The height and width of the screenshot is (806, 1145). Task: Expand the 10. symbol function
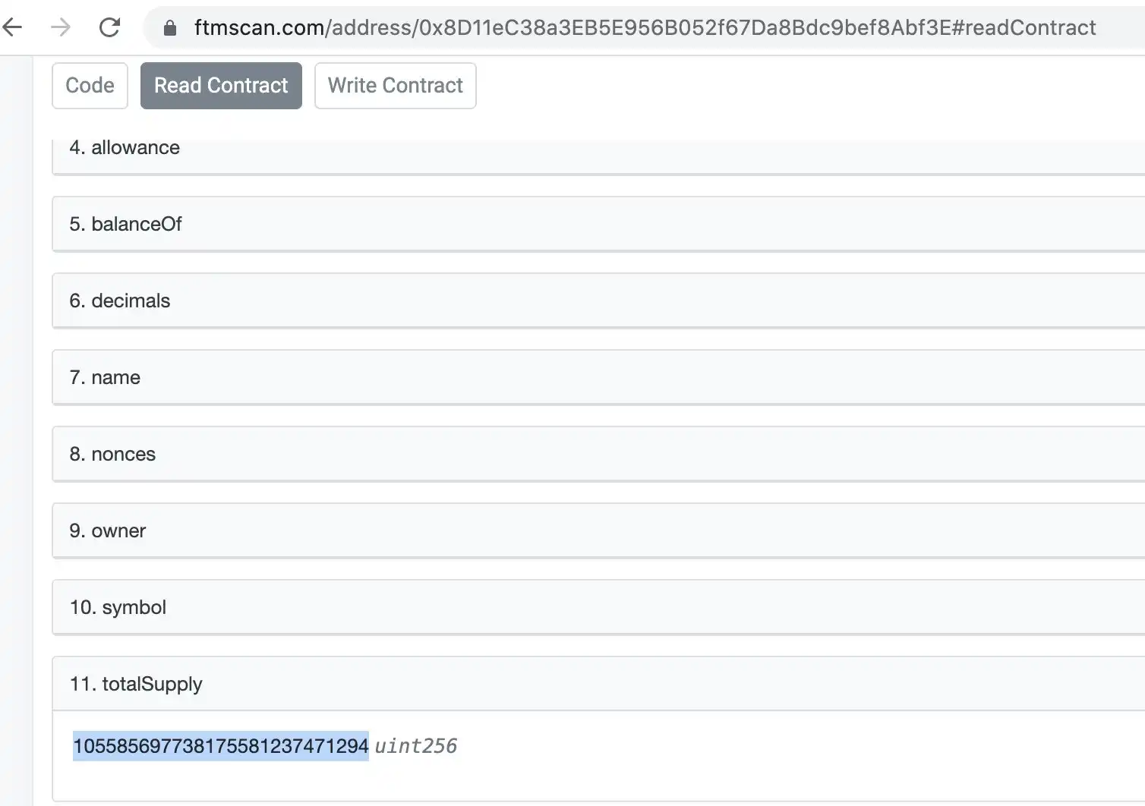598,607
